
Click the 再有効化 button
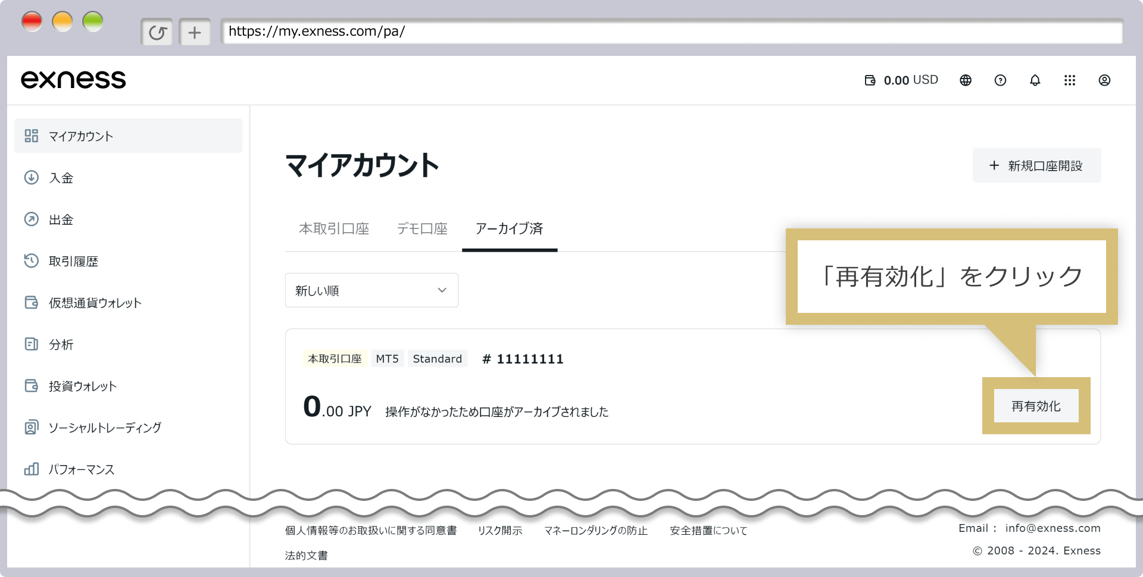point(1036,406)
